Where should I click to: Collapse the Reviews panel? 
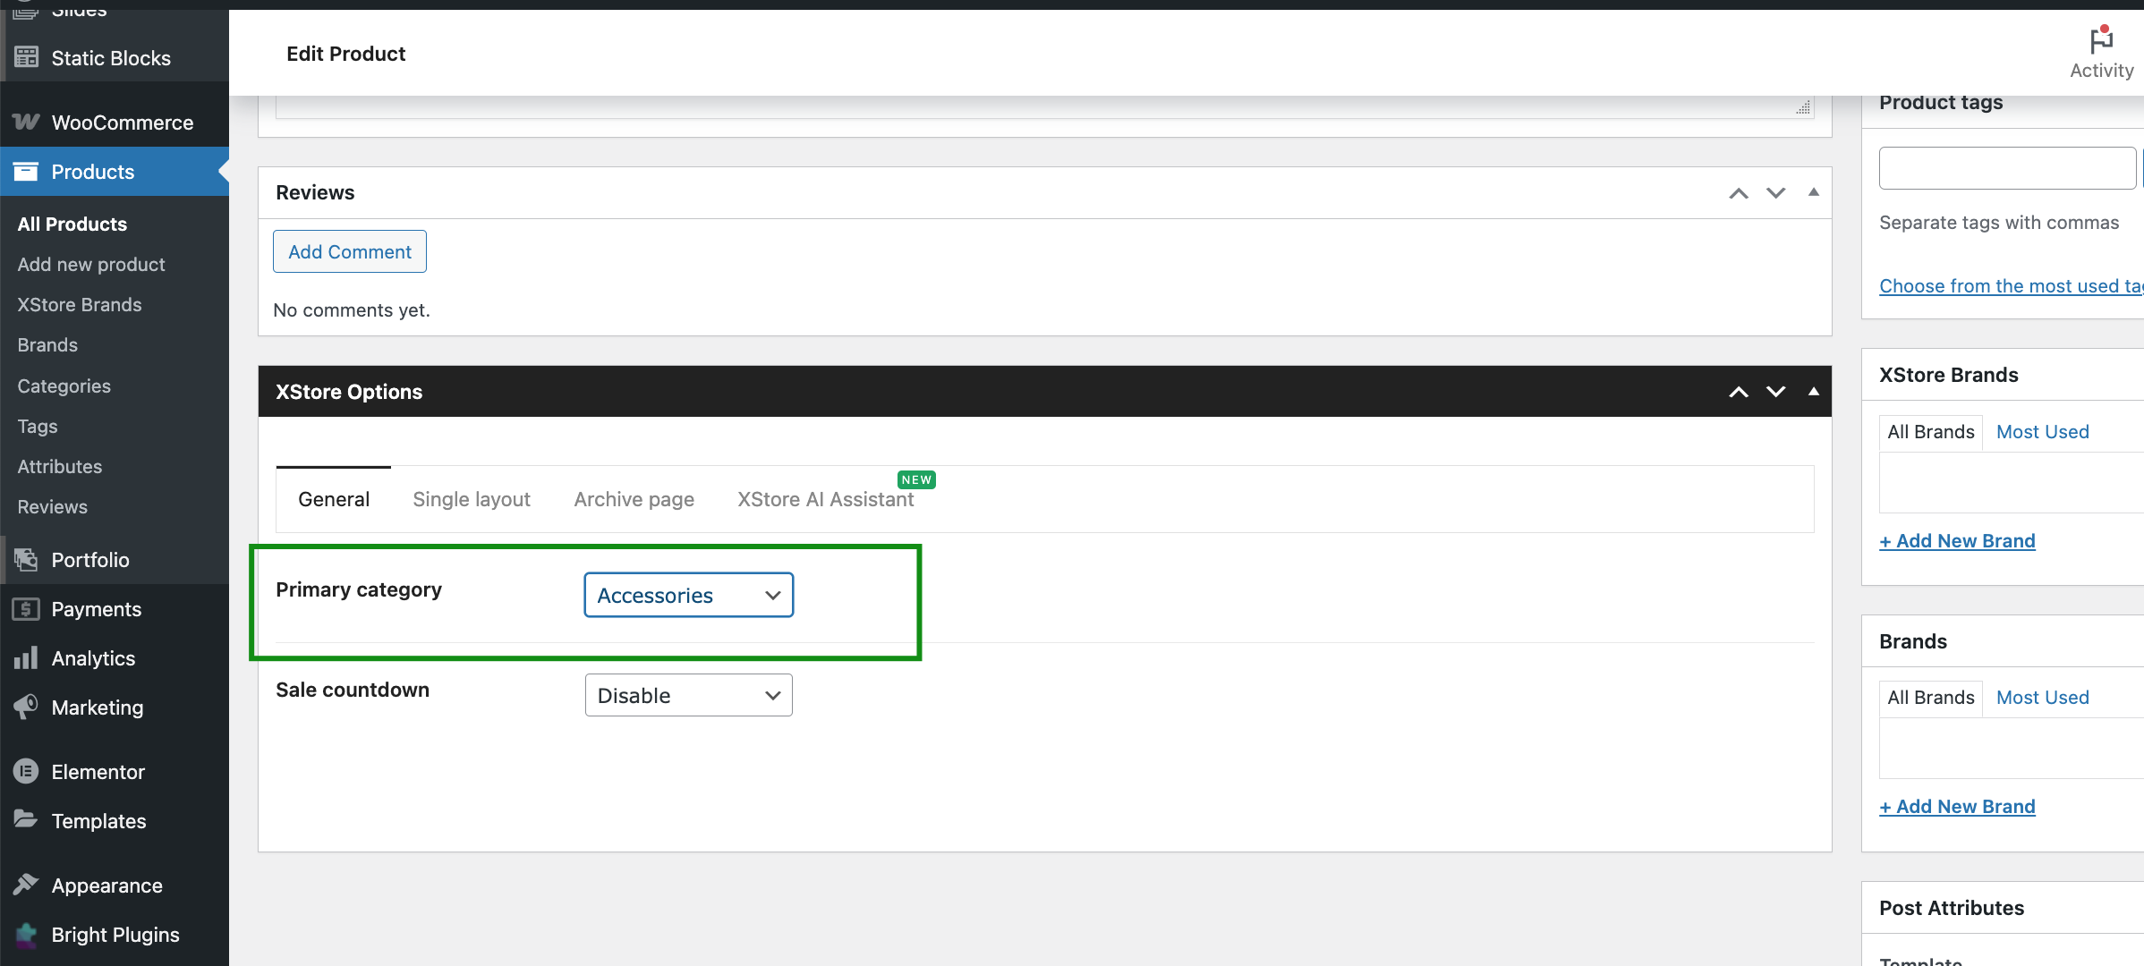tap(1813, 192)
